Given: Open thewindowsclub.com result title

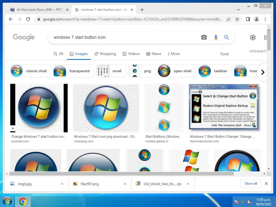Looking at the screenshot, I should click(222, 137).
